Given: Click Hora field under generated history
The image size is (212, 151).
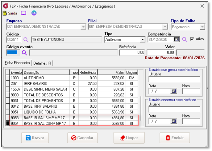Looking at the screenshot, I should (x=191, y=91).
